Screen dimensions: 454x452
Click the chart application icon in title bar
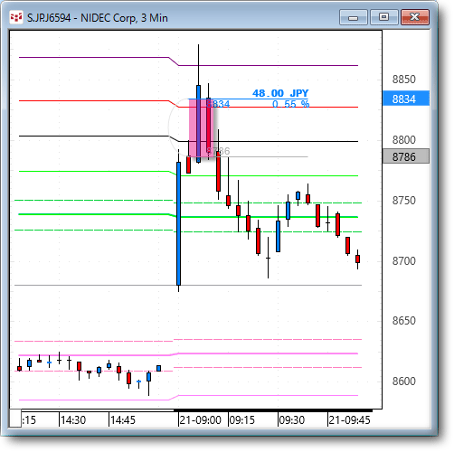tap(16, 17)
